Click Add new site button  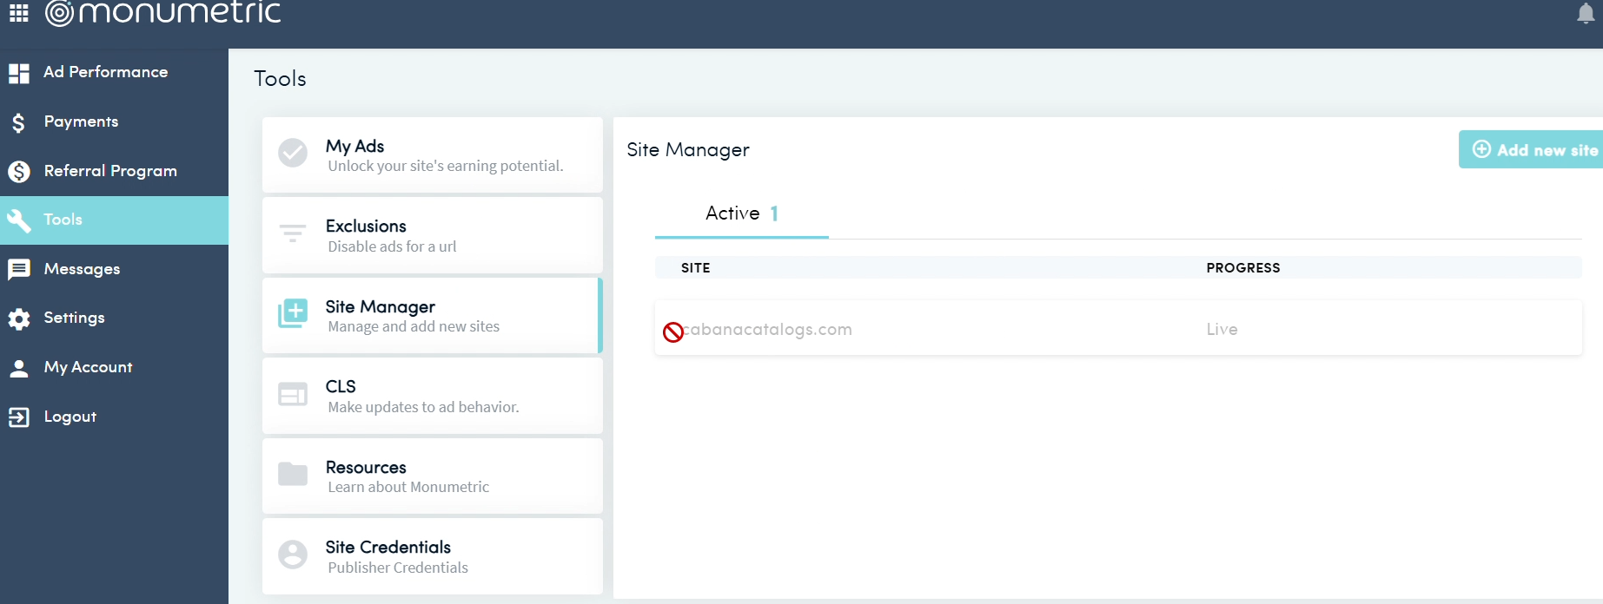click(x=1531, y=149)
